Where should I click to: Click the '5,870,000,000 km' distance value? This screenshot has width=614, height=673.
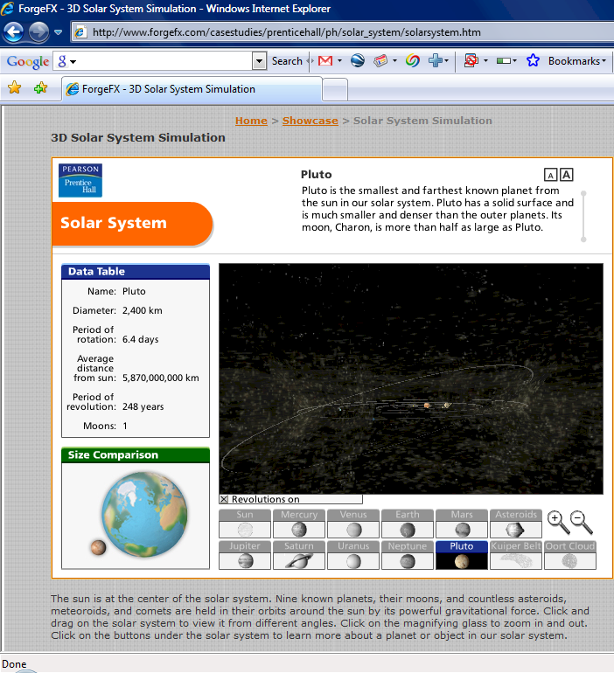point(161,378)
